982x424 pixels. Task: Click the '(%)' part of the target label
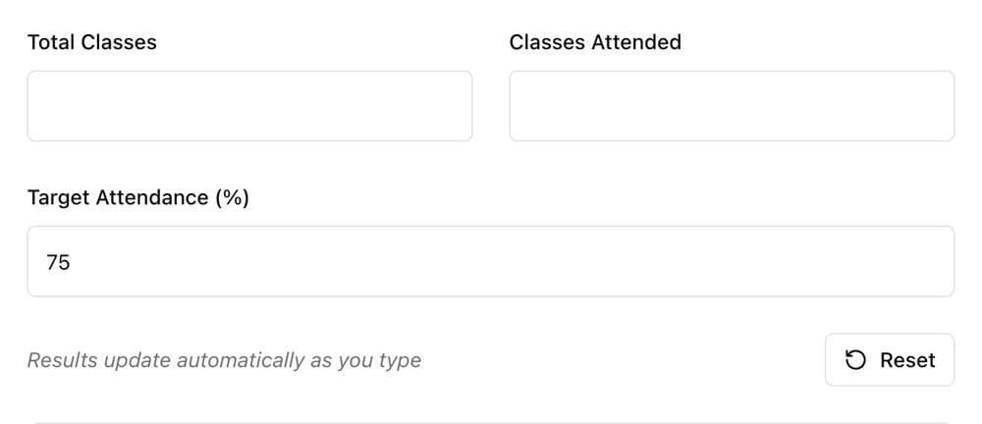[232, 198]
